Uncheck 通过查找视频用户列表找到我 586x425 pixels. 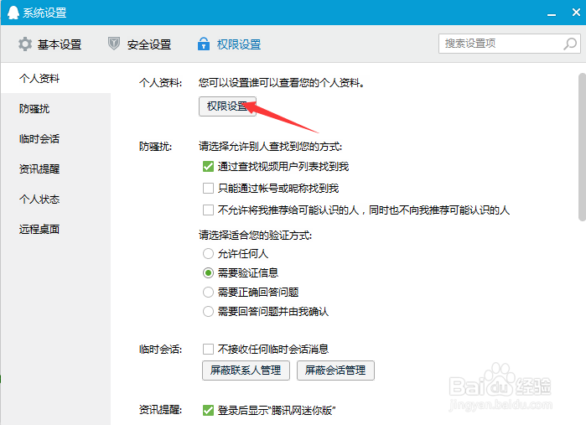[x=208, y=166]
